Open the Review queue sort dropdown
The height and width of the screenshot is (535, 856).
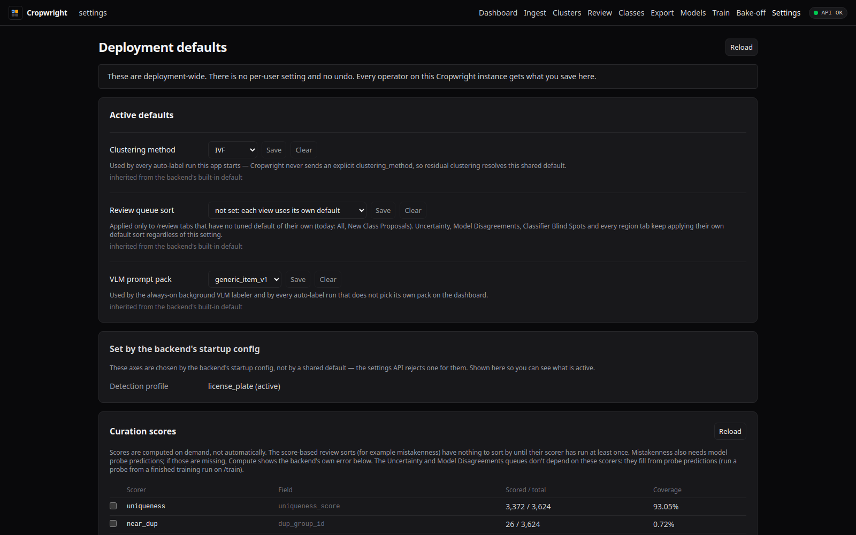[287, 210]
